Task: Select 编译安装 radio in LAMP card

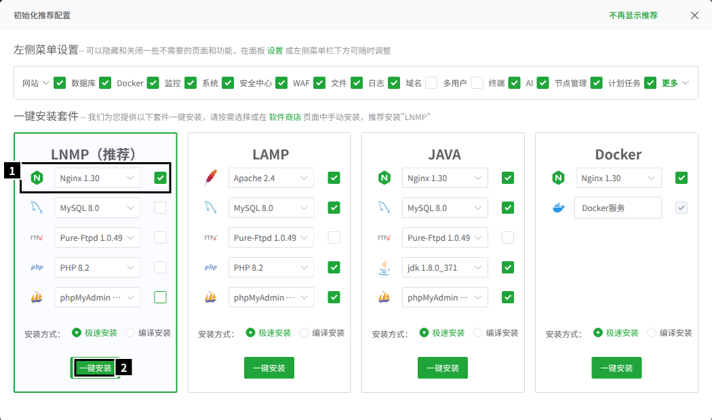Action: tap(304, 332)
